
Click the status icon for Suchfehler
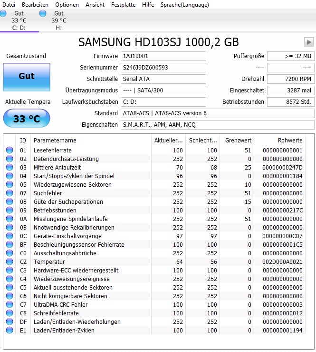click(x=10, y=193)
